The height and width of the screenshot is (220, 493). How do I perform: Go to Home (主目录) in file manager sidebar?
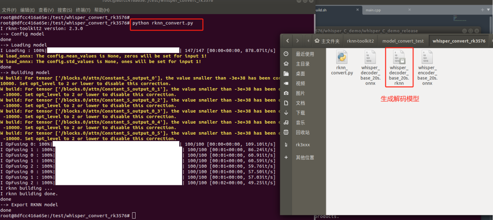(303, 64)
